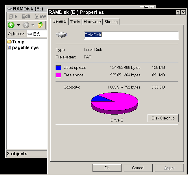Click the Up folder icon in toolbar
Image resolution: width=188 pixels, height=175 pixels.
(x=40, y=25)
